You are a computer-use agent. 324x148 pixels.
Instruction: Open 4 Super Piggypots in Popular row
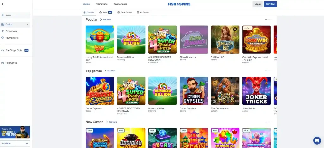click(x=162, y=40)
